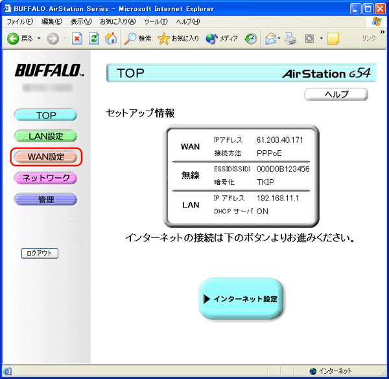Stop page loading with red X icon
This screenshot has width=389, height=379.
[x=77, y=39]
